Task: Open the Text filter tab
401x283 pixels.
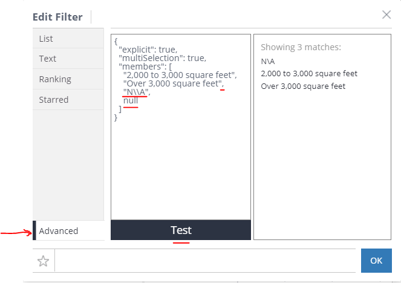Action: tap(68, 59)
